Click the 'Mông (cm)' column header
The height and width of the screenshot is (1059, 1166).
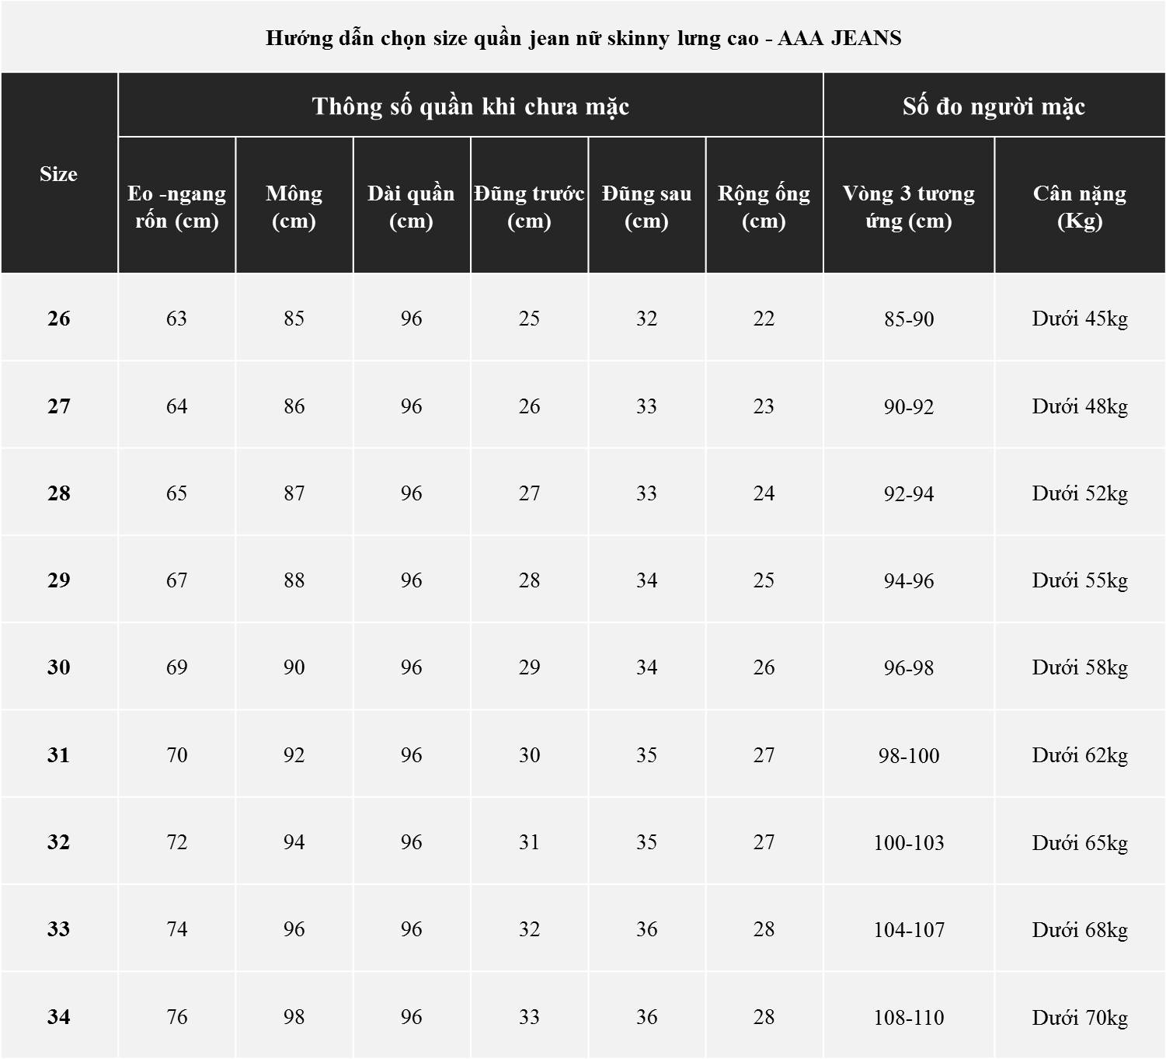[x=294, y=207]
